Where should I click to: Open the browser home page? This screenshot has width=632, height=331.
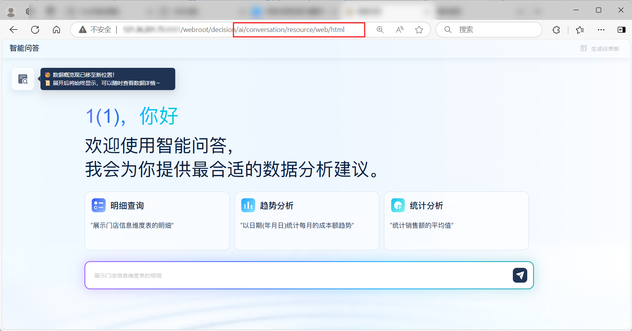pyautogui.click(x=56, y=30)
